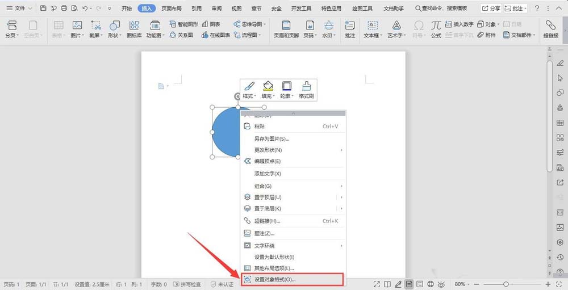Open 在线图表 online charts
The image size is (568, 290).
(x=215, y=35)
